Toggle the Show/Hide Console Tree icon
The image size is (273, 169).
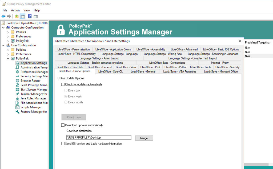pos(22,17)
